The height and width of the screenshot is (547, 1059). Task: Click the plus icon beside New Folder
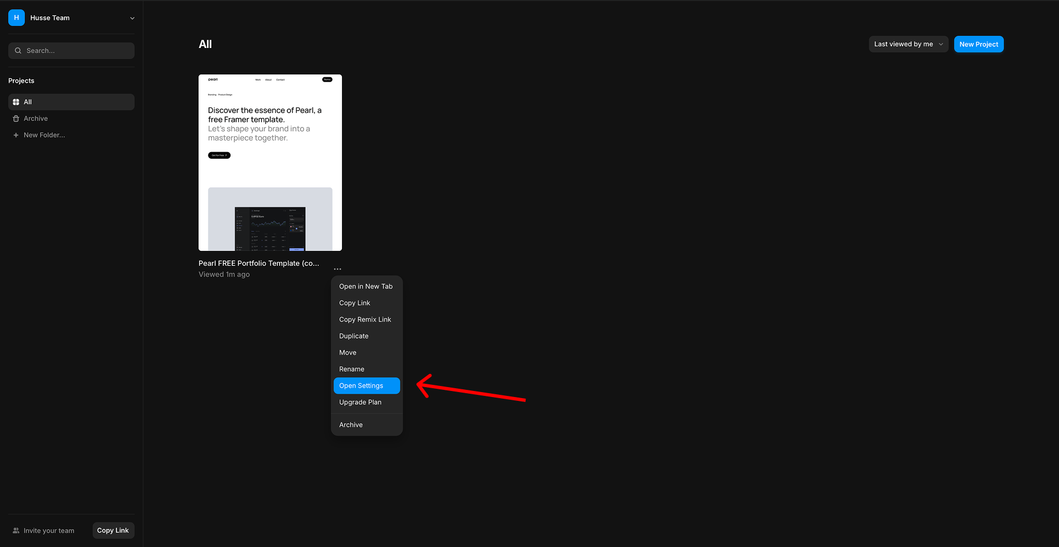tap(16, 135)
